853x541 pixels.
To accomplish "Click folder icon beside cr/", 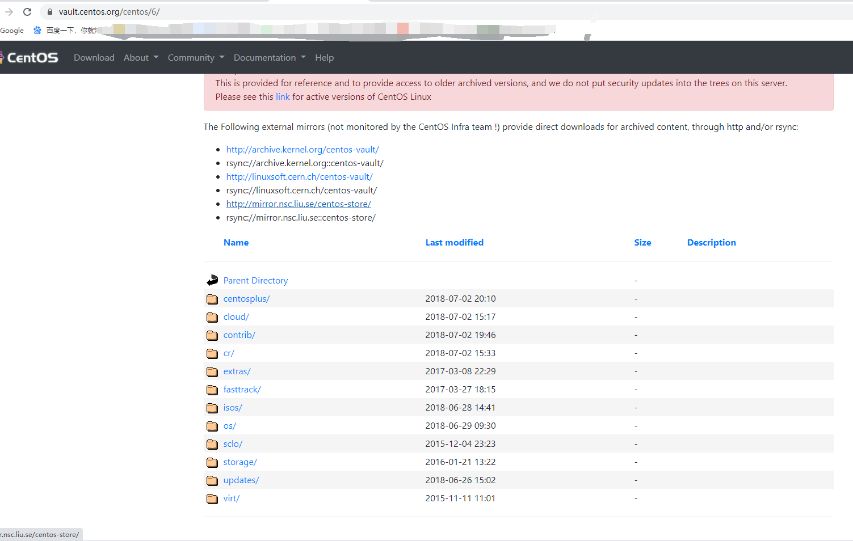I will point(212,353).
